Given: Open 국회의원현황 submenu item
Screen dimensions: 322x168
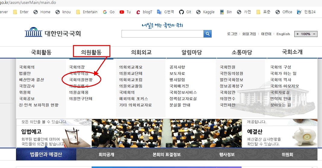Looking at the screenshot, I should pos(81,80).
